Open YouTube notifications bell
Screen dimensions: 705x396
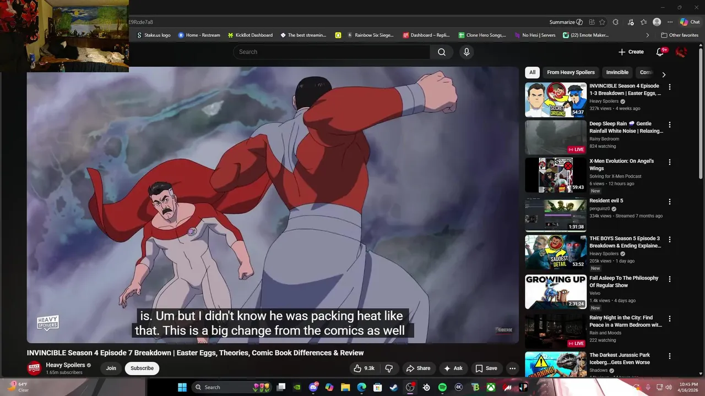pos(660,52)
